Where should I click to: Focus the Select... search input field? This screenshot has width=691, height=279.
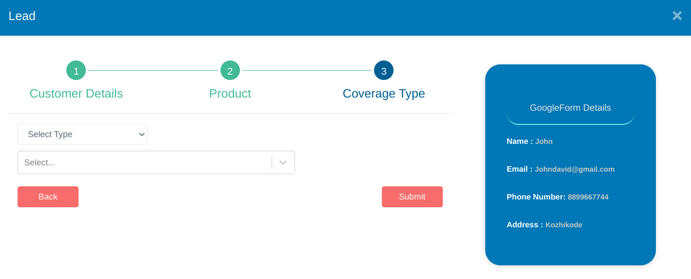144,162
